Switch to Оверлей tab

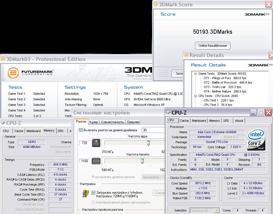point(133,122)
